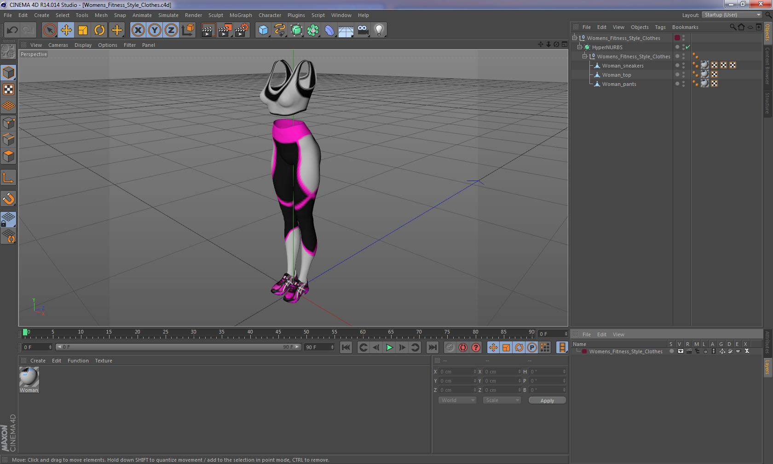The image size is (773, 464).
Task: Click the layer color swatch in Layers list
Action: (x=584, y=351)
